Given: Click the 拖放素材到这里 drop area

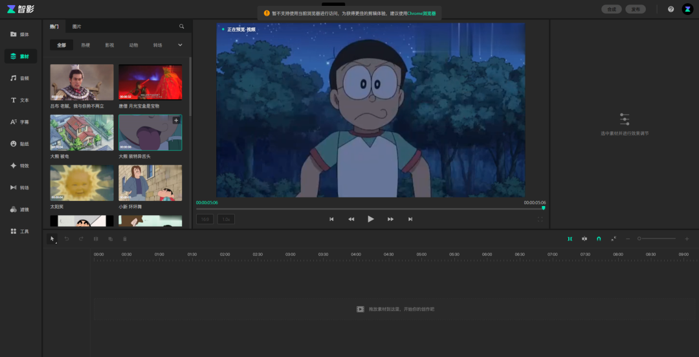Looking at the screenshot, I should 395,309.
